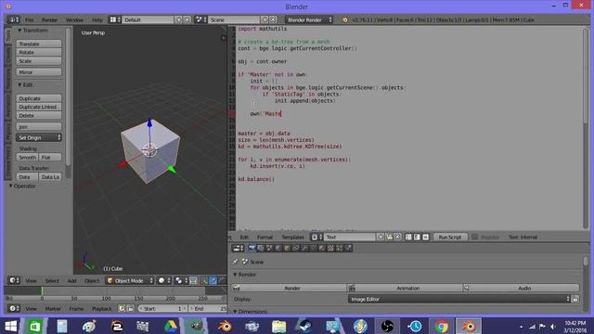Open the Constraints properties tab icon

click(x=295, y=248)
